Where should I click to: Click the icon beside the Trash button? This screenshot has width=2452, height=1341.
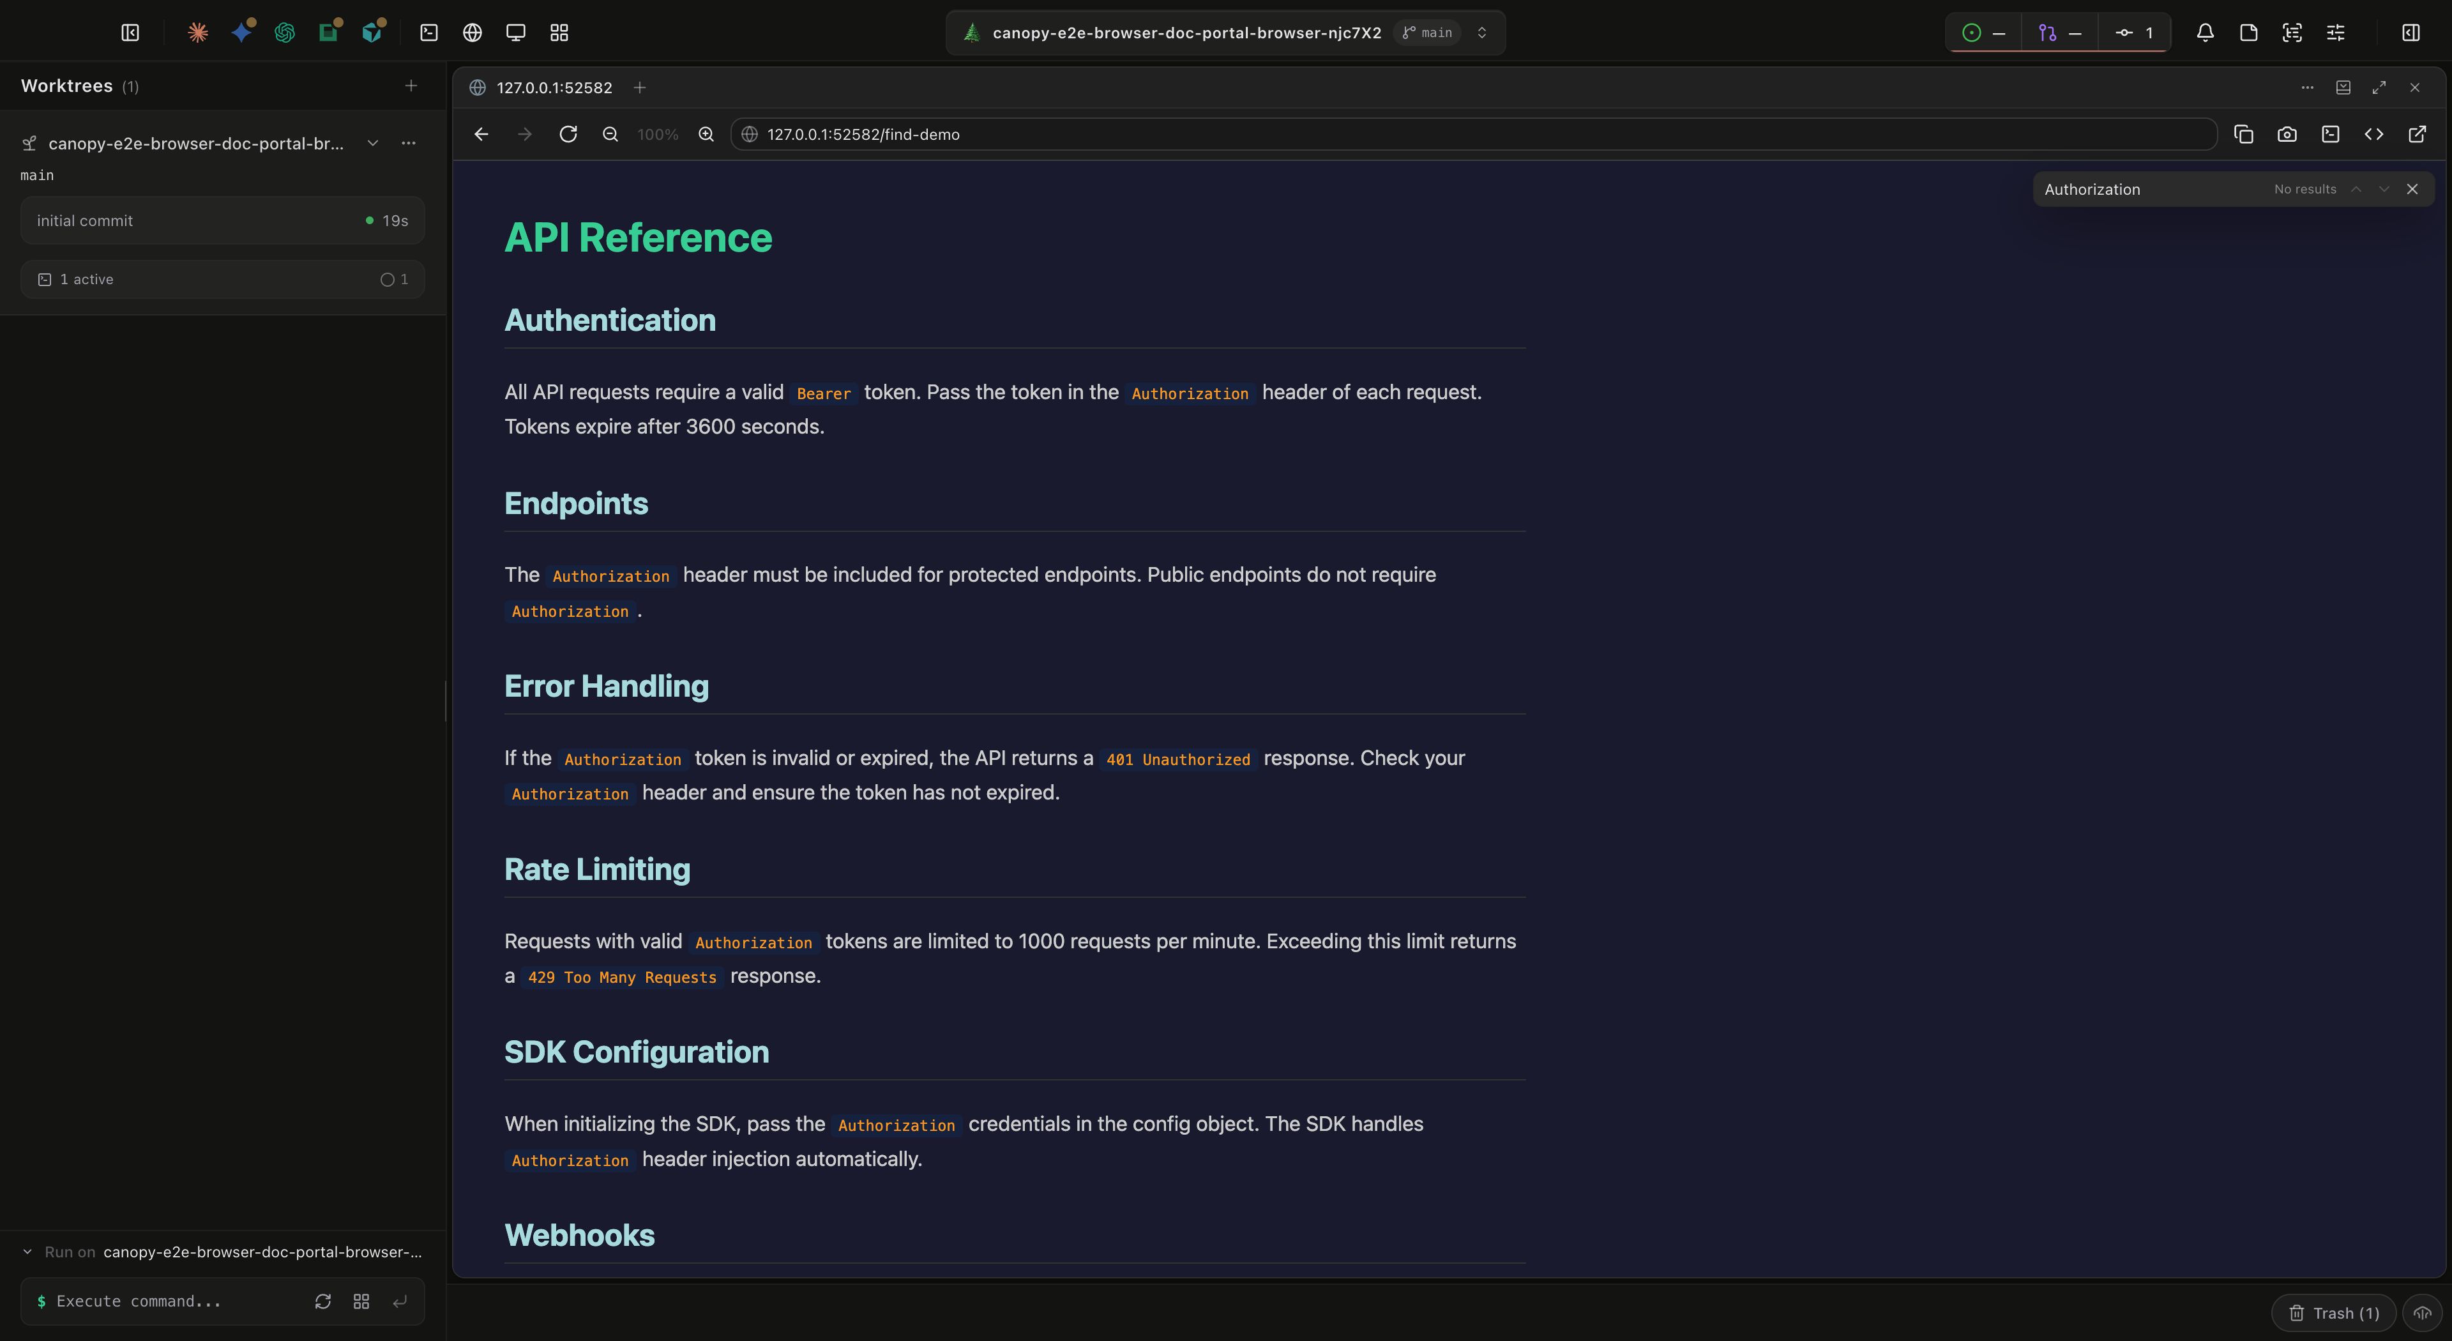pos(2423,1312)
